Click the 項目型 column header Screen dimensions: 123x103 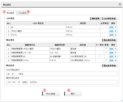pyautogui.click(x=83, y=23)
